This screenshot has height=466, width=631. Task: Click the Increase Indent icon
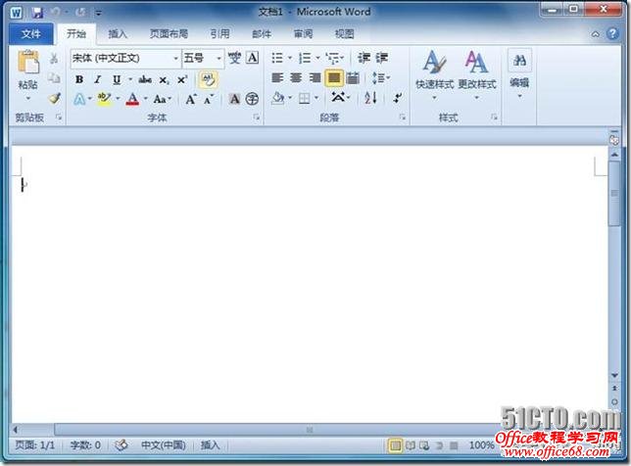click(382, 58)
